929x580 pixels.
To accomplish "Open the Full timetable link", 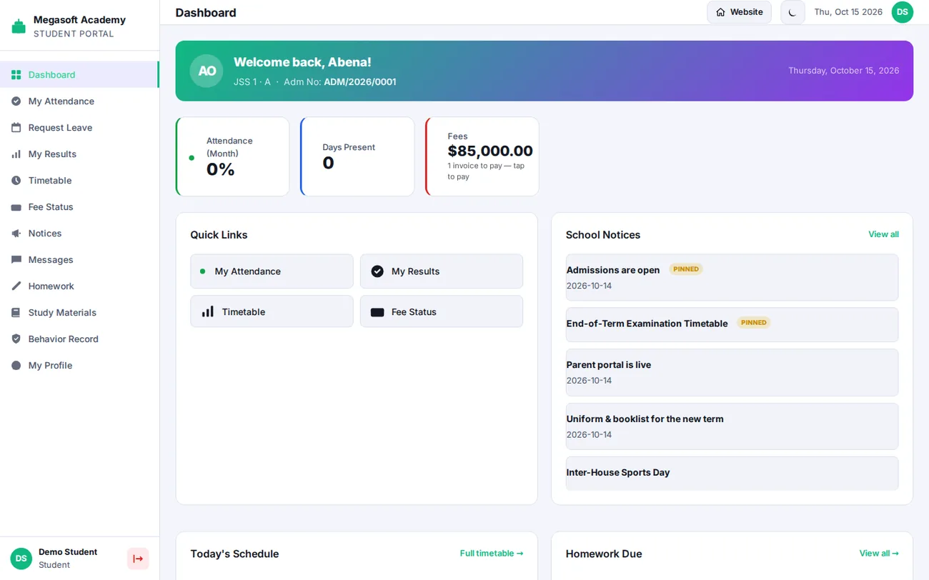I will tap(492, 554).
